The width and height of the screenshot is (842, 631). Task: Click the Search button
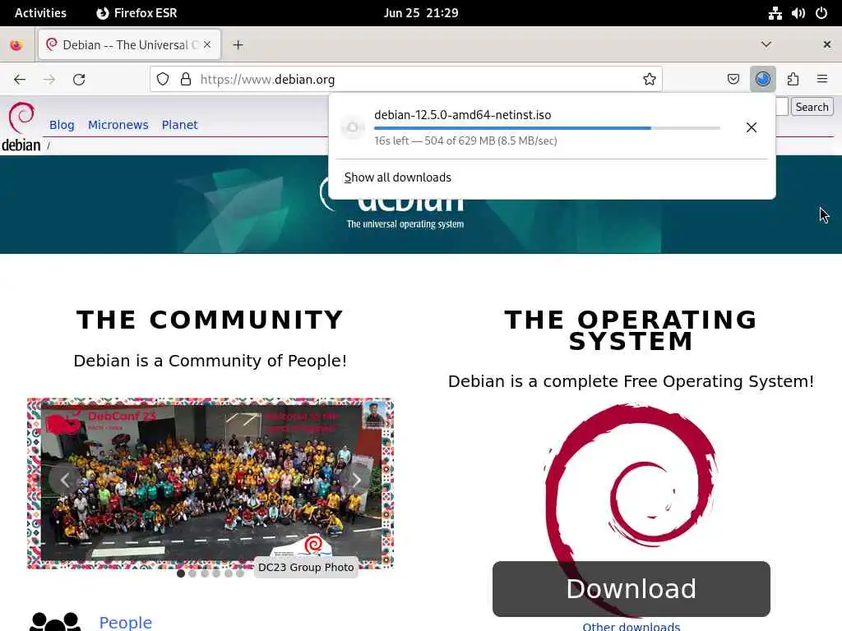coord(812,107)
